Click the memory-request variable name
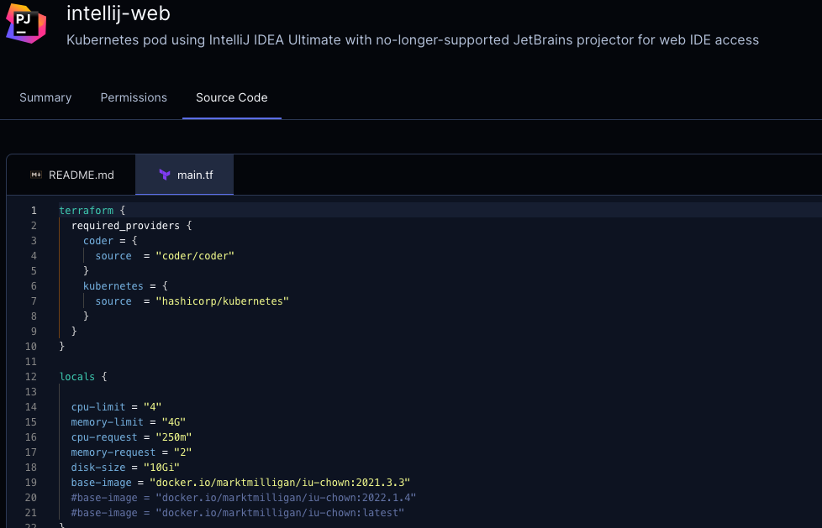This screenshot has width=822, height=528. tap(113, 452)
